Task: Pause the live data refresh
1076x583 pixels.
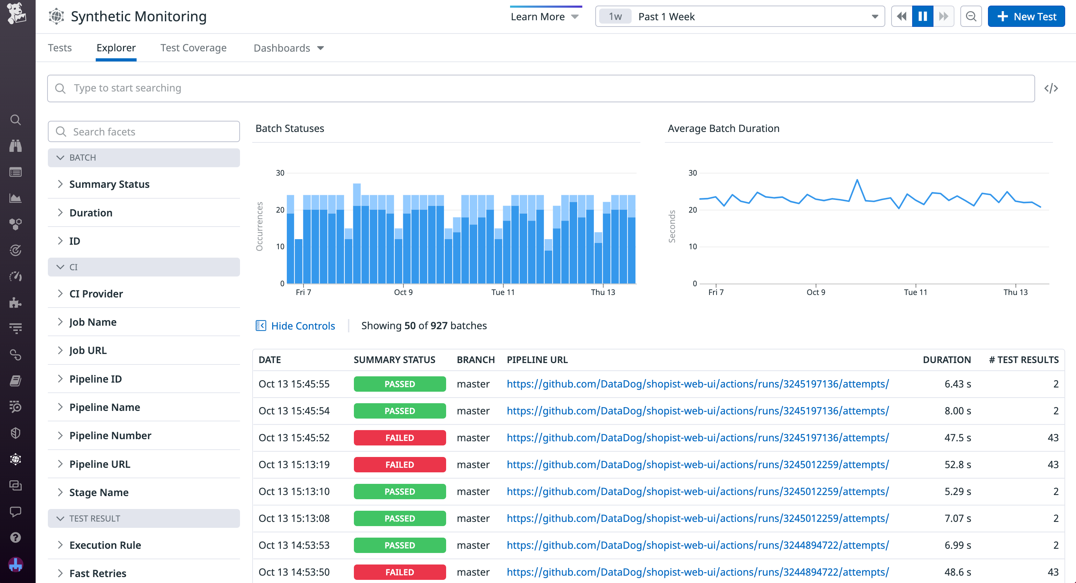Action: click(922, 16)
